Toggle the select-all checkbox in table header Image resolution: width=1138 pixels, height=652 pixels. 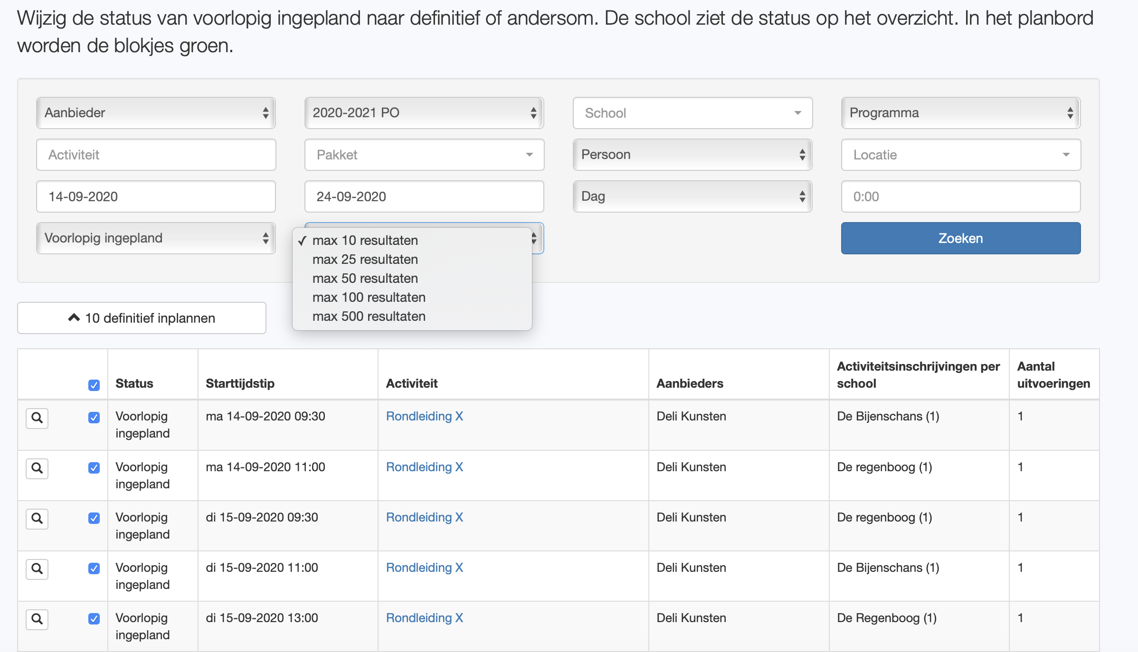(x=94, y=385)
